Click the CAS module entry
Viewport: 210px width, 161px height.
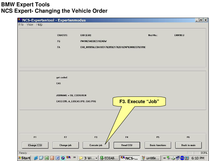point(58,83)
